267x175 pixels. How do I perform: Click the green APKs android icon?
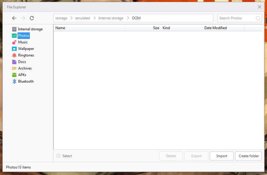tap(14, 75)
